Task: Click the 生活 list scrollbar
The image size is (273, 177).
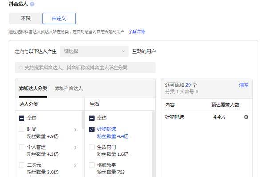Action: point(153,144)
